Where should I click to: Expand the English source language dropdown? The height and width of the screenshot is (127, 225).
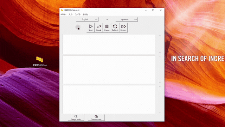pos(87,19)
